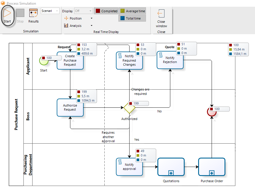Open the simulation Results

click(33, 16)
